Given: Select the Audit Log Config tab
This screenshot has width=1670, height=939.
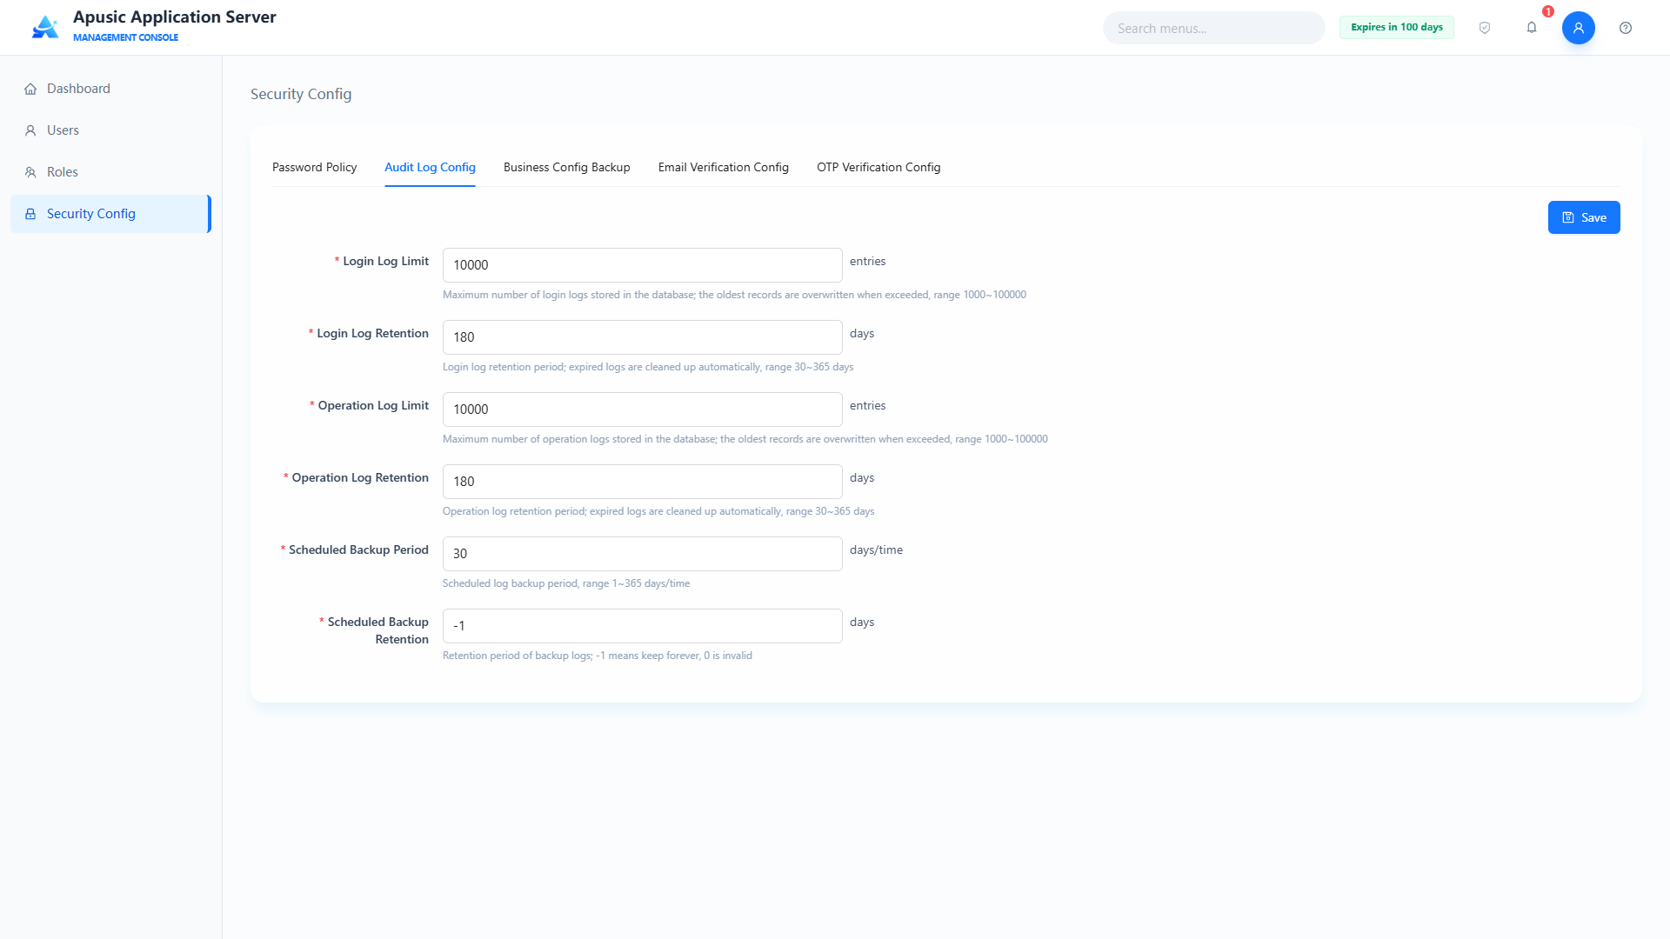Looking at the screenshot, I should point(430,167).
